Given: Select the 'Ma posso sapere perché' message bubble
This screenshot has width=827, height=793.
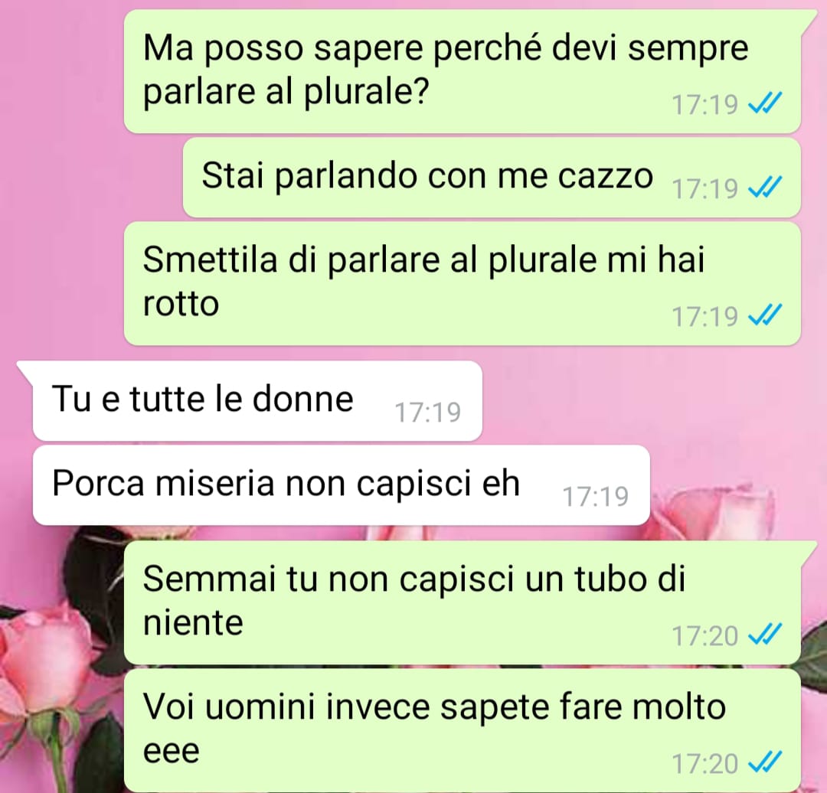Looking at the screenshot, I should coord(463,71).
